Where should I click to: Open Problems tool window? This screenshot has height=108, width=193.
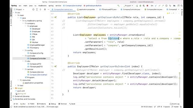41,104
